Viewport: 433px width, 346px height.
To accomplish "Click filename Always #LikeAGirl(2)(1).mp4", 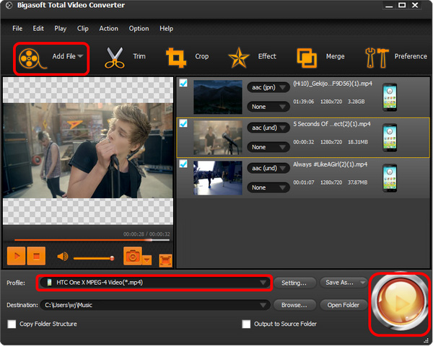I will coord(330,164).
